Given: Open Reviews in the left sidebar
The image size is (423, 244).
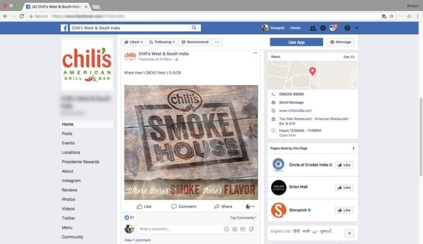Looking at the screenshot, I should [x=69, y=190].
